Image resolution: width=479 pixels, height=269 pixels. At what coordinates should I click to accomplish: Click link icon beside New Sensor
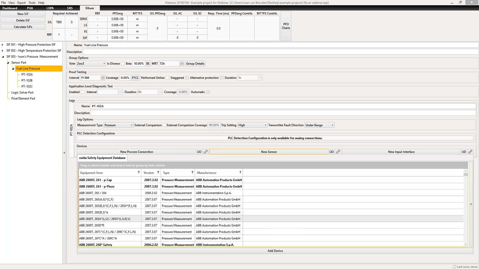point(338,152)
